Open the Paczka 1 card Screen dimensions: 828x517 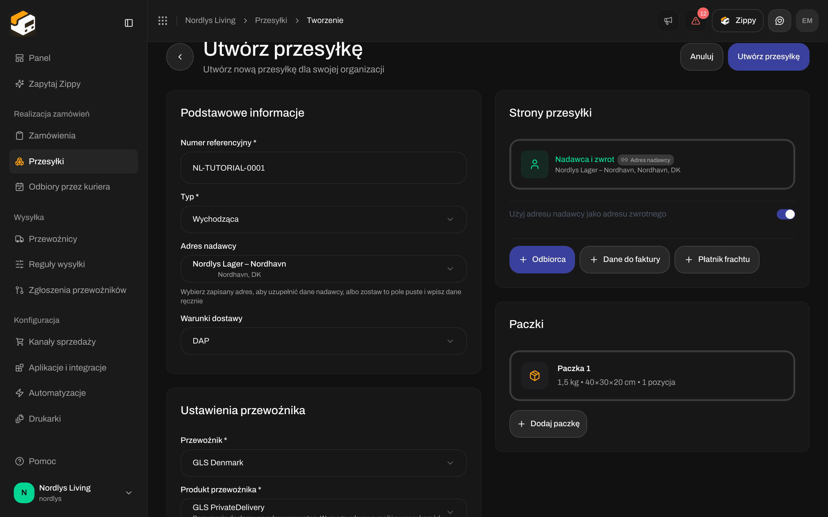(652, 375)
